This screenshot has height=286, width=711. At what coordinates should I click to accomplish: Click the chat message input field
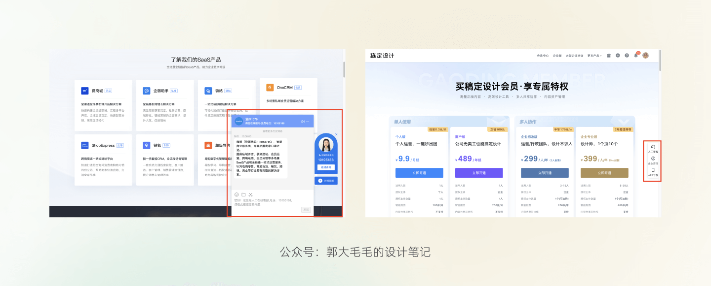point(272,202)
